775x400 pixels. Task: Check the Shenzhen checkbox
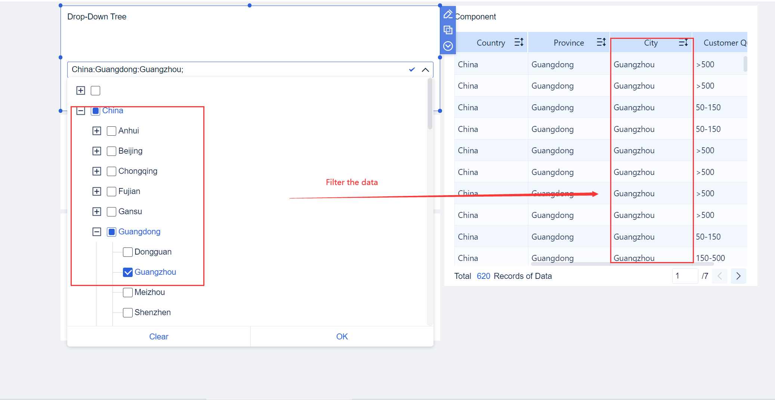(x=128, y=312)
